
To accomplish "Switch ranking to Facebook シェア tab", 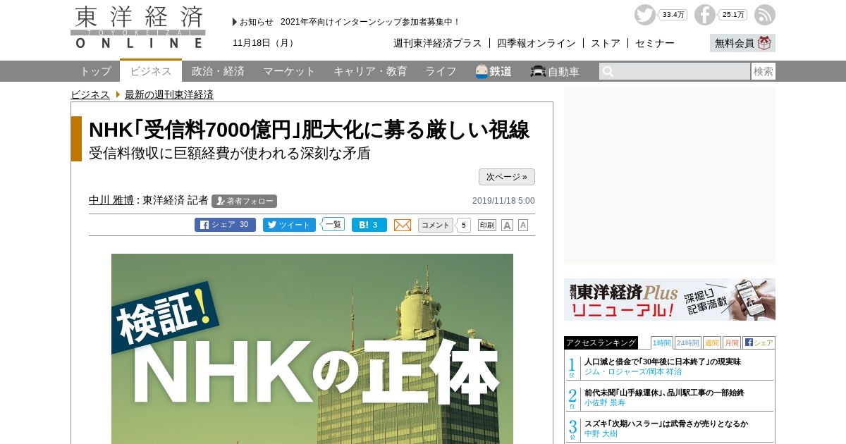I will pyautogui.click(x=759, y=343).
